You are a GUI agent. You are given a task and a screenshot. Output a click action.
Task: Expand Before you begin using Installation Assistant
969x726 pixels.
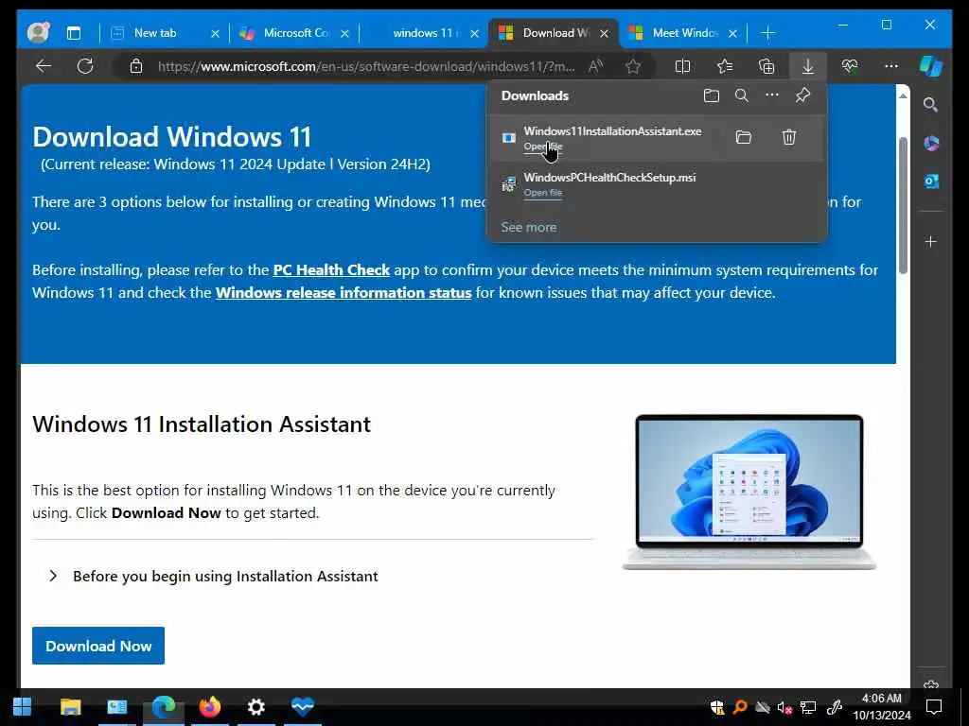[x=213, y=576]
